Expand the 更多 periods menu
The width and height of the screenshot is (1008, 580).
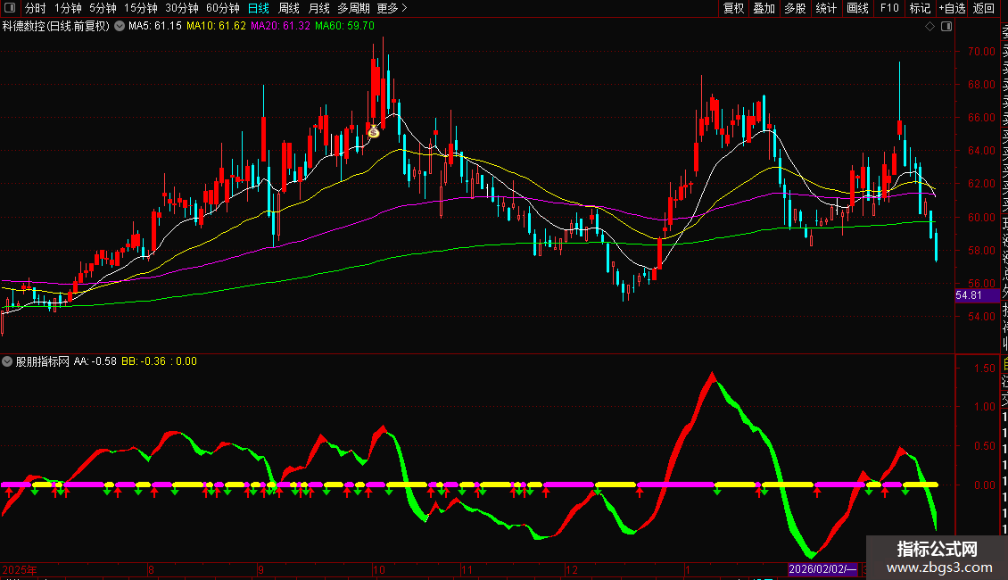click(x=392, y=8)
